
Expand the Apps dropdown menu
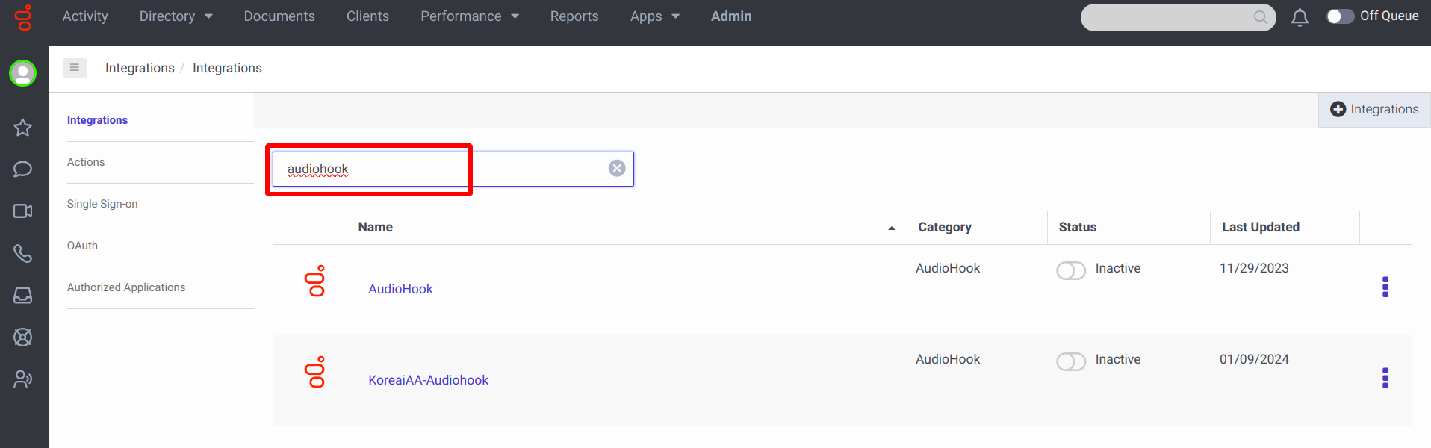coord(654,16)
